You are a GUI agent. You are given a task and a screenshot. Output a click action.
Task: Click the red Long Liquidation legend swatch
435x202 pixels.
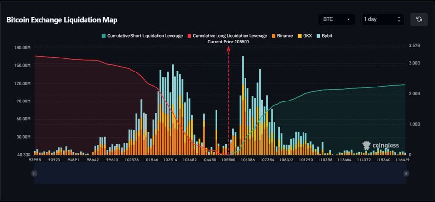189,36
